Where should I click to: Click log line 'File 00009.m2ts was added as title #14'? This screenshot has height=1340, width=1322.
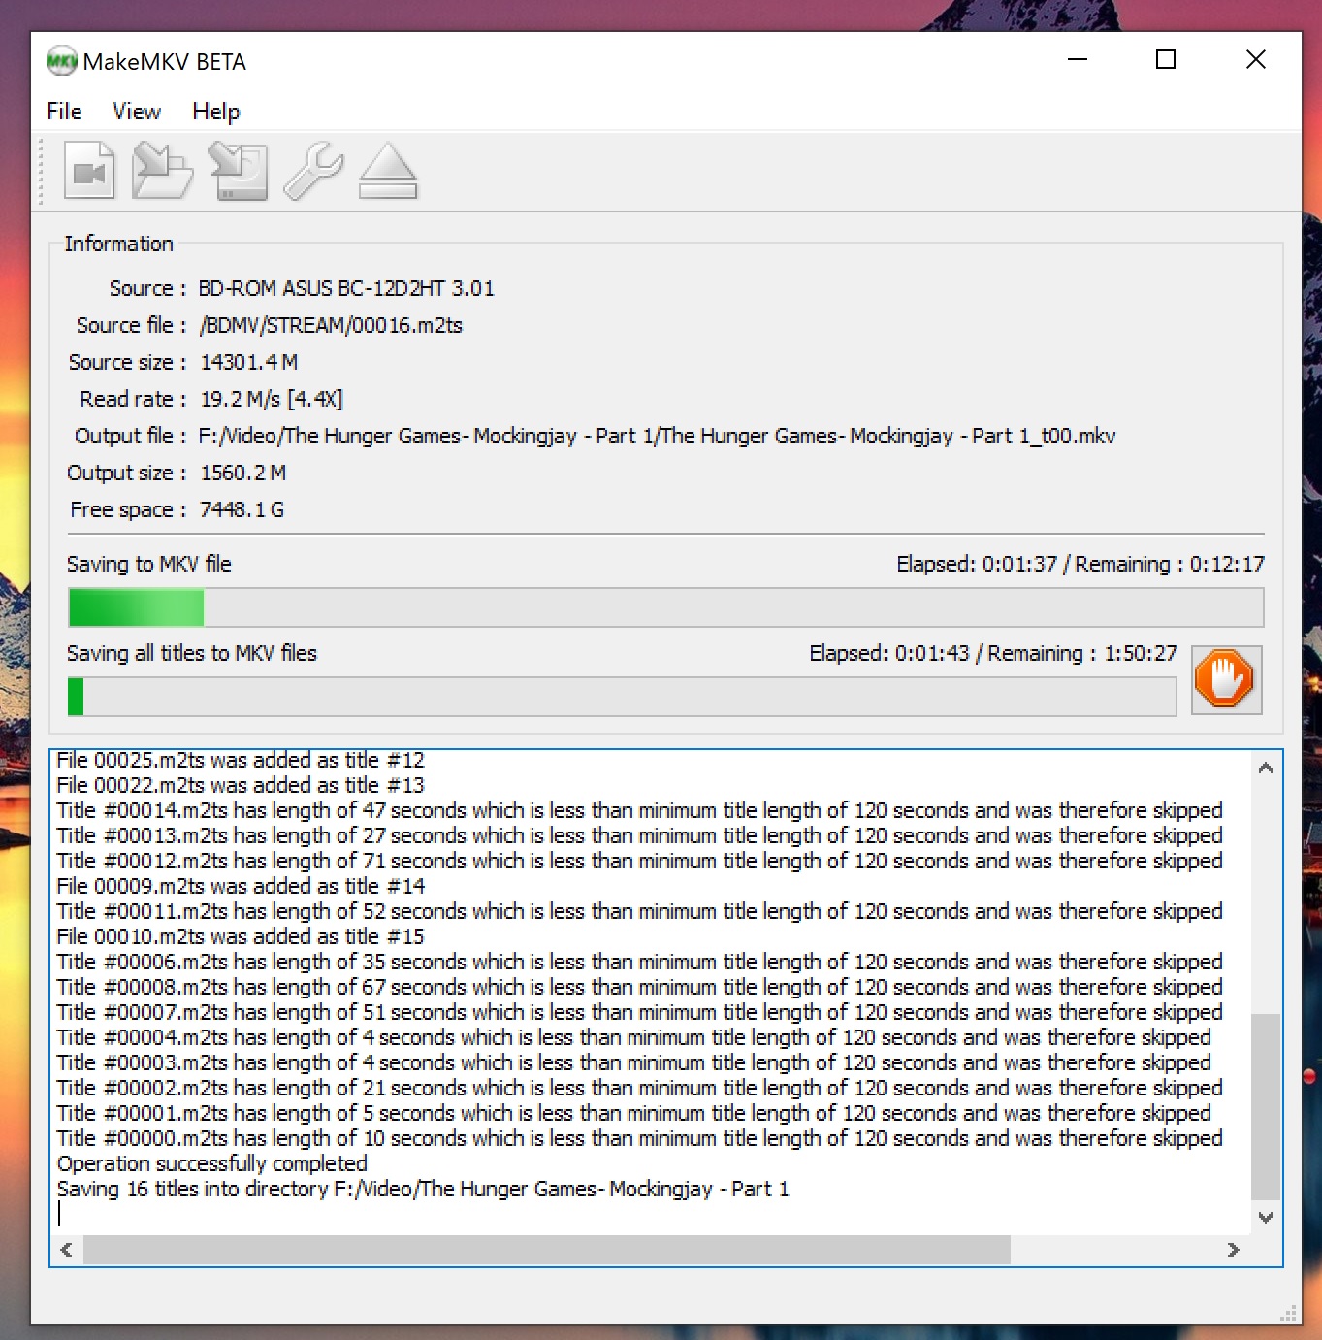241,886
